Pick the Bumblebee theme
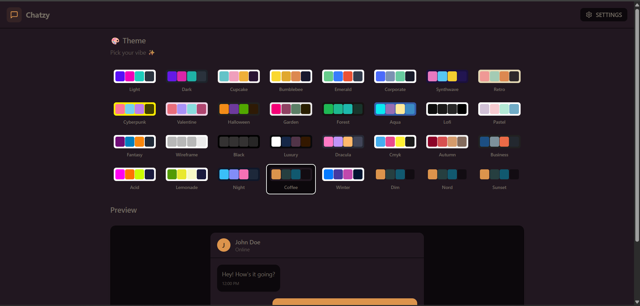Screen dimensions: 640x306 click(291, 81)
